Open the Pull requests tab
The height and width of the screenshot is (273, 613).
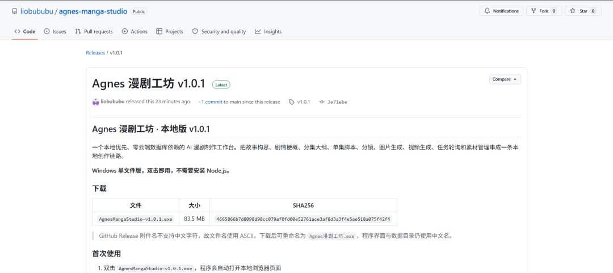tap(94, 31)
